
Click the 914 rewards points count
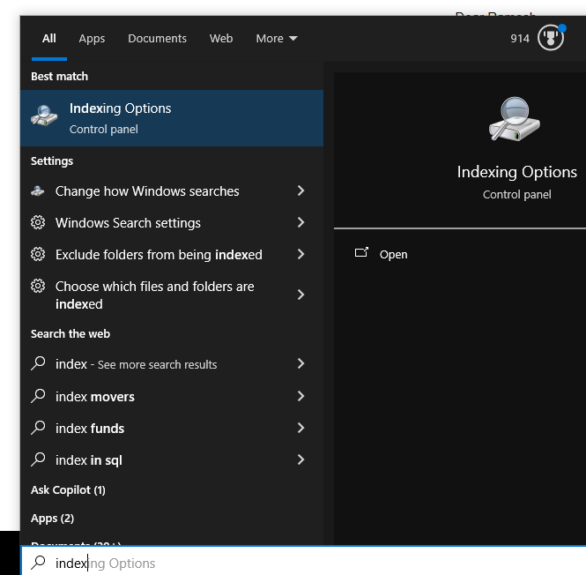point(520,38)
